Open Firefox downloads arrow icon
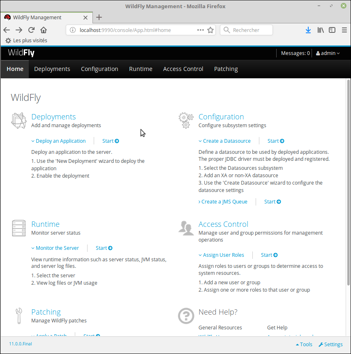This screenshot has width=351, height=354. pos(308,30)
